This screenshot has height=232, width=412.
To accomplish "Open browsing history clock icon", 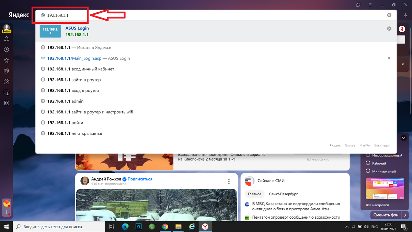I will point(6,49).
